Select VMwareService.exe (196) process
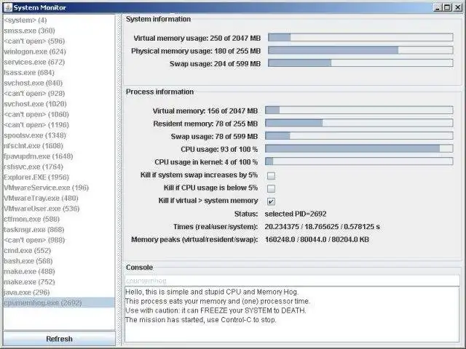The image size is (466, 349). pos(59,188)
